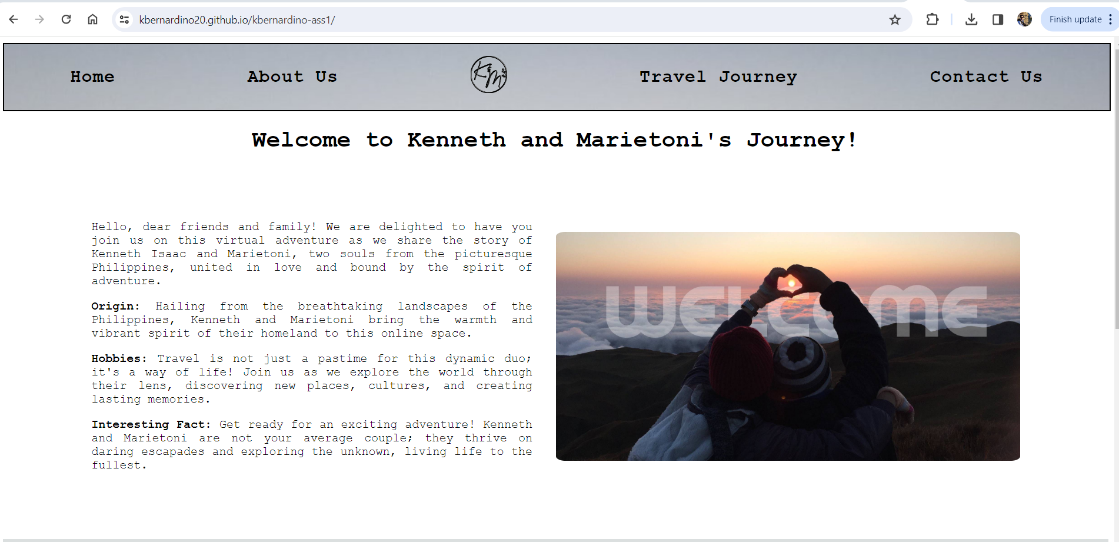Click the Finish update button
The image size is (1119, 542).
click(1075, 19)
